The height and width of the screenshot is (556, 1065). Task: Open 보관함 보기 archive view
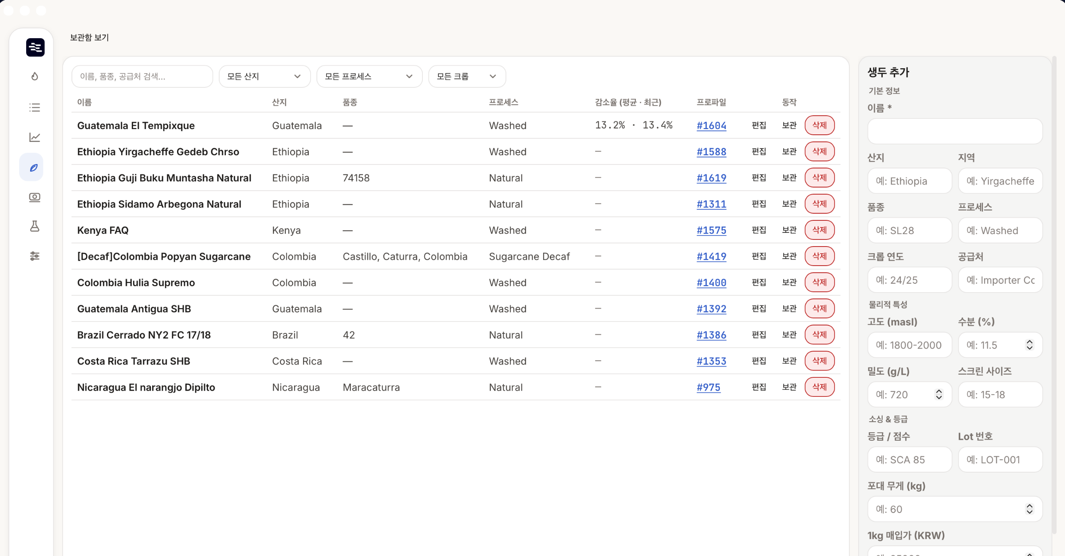(x=89, y=38)
